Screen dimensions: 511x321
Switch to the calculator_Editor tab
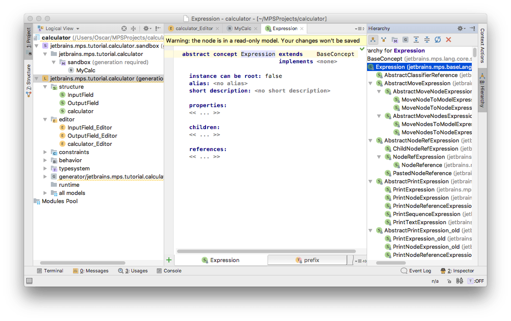194,28
